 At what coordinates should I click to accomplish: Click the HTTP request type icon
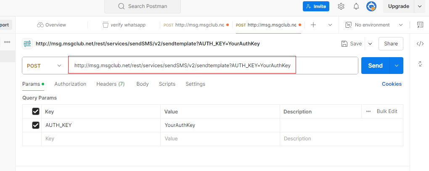27,44
